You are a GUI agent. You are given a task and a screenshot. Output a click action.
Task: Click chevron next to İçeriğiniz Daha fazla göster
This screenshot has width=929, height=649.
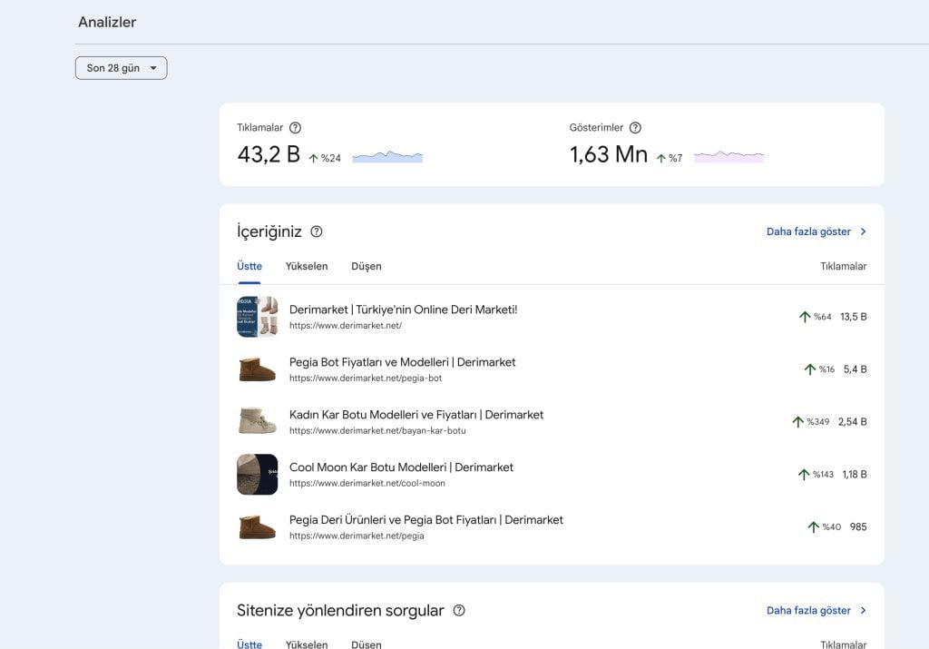coord(863,231)
